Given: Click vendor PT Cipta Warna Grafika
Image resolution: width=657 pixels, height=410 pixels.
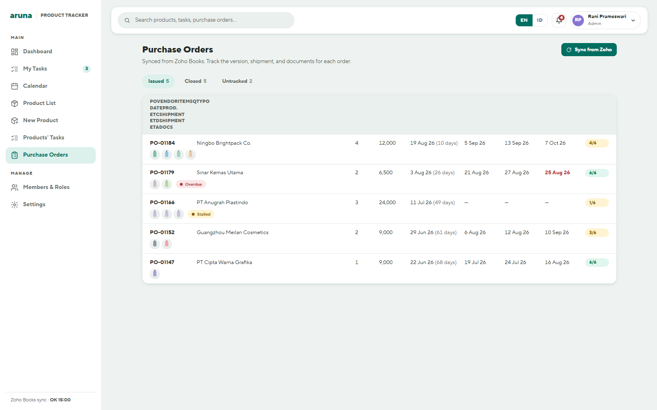Looking at the screenshot, I should (x=224, y=262).
